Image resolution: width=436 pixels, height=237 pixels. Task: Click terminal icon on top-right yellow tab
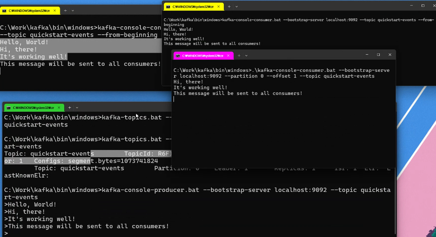pos(168,7)
